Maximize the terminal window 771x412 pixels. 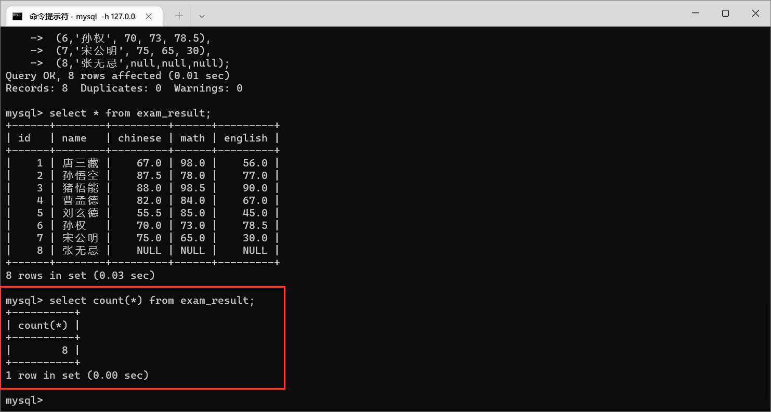(x=725, y=14)
